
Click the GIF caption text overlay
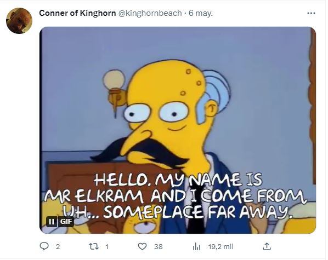174,196
